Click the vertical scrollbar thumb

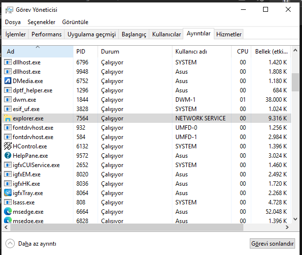click(295, 82)
